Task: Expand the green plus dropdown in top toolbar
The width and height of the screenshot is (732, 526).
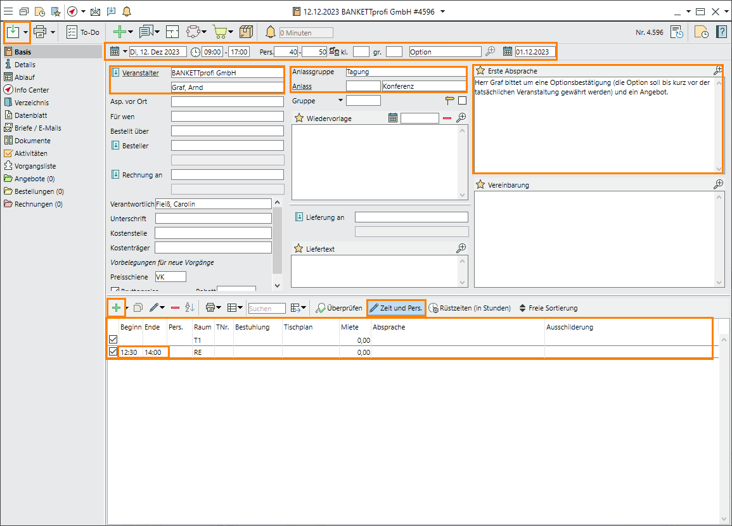Action: pyautogui.click(x=131, y=32)
